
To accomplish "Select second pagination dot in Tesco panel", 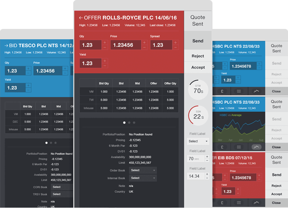I will (51, 143).
